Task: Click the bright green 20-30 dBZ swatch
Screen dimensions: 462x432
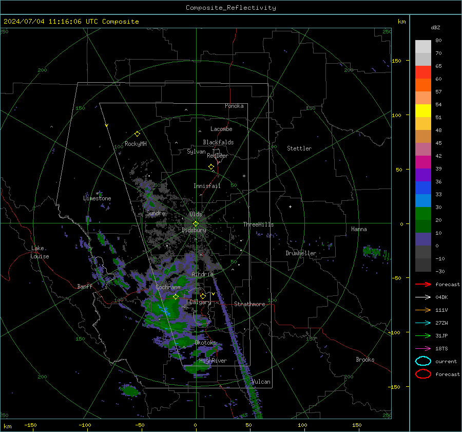Action: [x=423, y=214]
